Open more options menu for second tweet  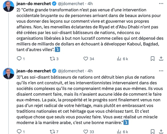[161, 71]
